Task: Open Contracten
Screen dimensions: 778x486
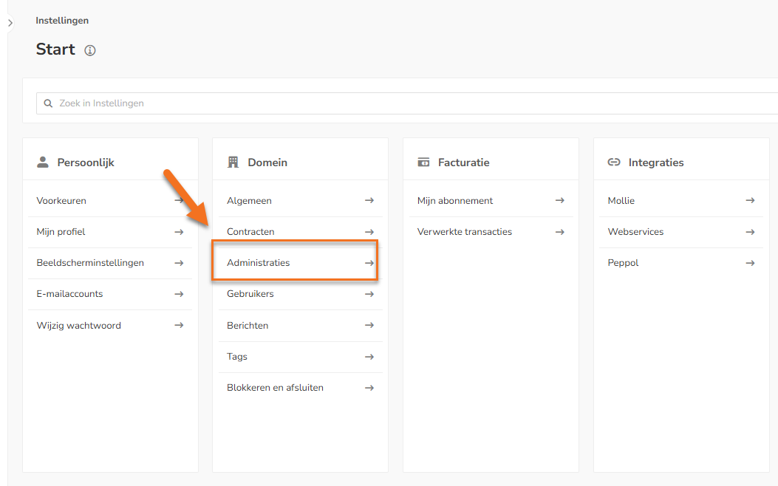Action: click(300, 232)
